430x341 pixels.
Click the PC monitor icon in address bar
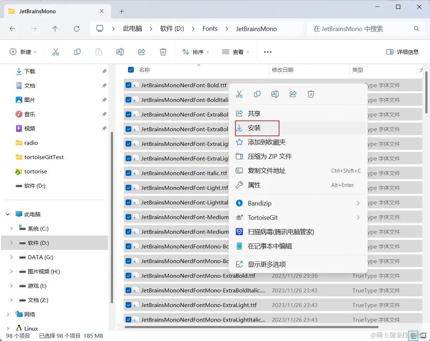[100, 29]
